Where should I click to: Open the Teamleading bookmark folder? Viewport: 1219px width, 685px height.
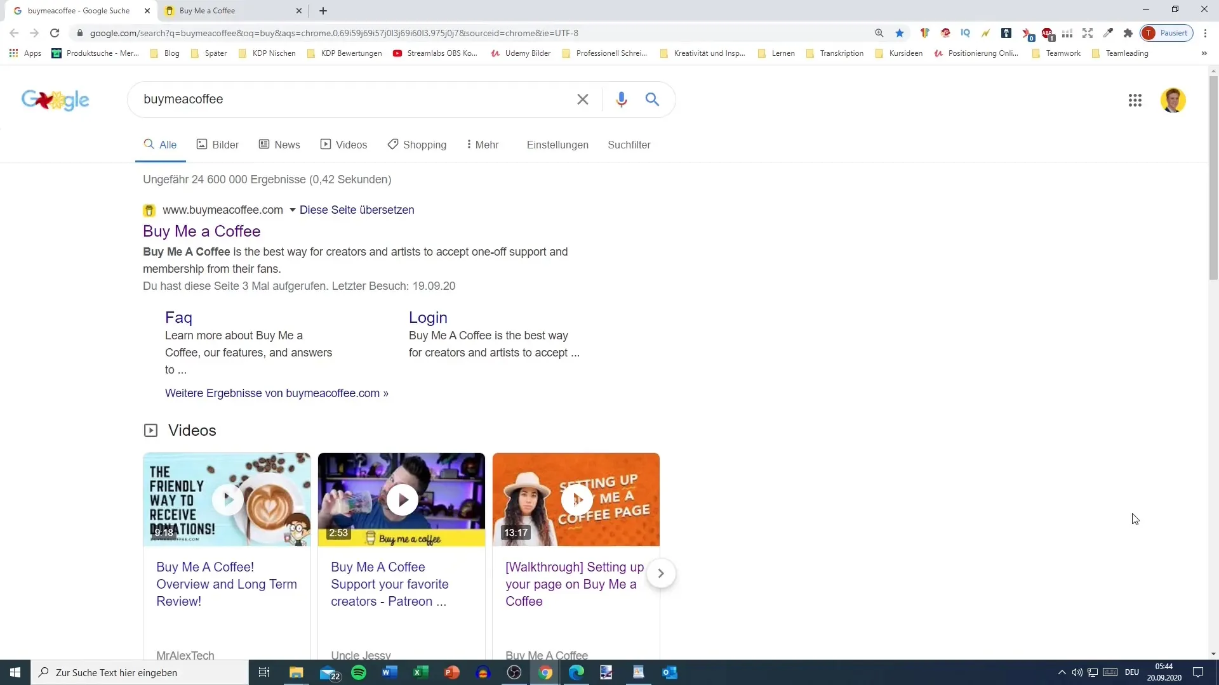click(1120, 53)
